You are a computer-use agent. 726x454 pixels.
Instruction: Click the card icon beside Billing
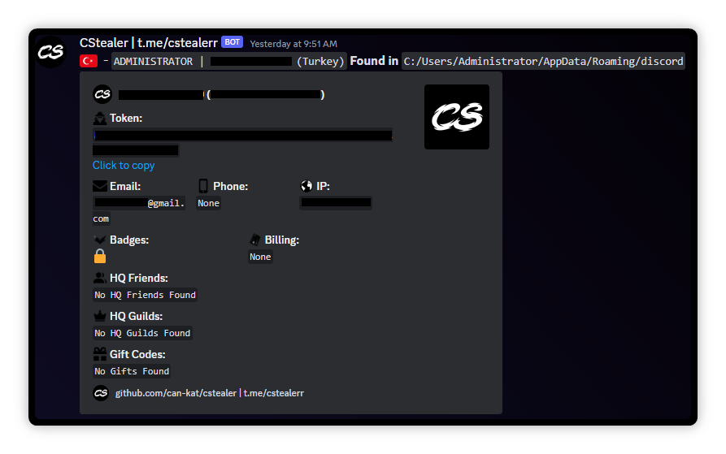tap(254, 240)
